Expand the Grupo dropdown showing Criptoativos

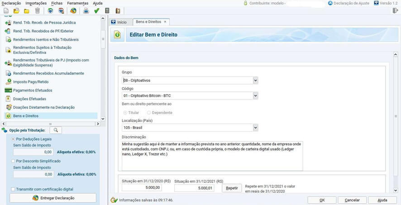255,81
